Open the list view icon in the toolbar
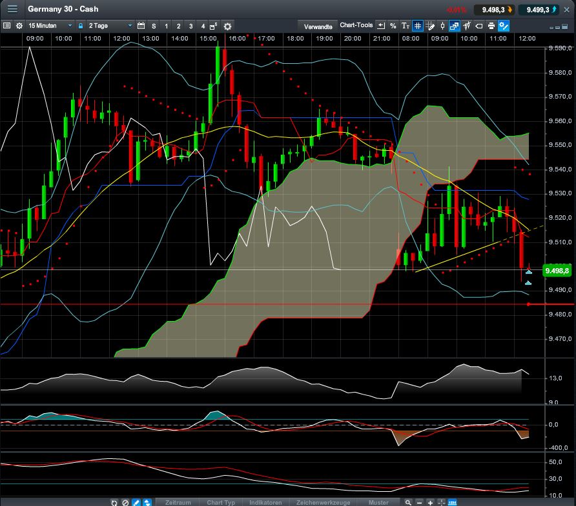Image resolution: width=576 pixels, height=506 pixels. click(6, 26)
